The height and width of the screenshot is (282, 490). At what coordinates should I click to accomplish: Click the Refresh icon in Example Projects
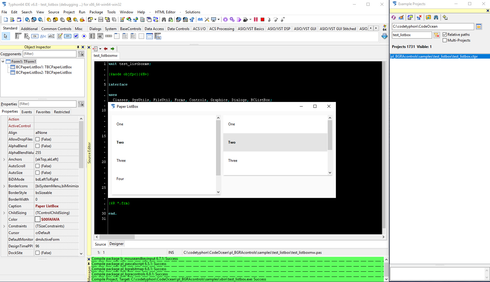tap(394, 17)
